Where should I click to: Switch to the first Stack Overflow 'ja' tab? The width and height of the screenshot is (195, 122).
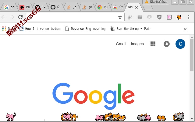pyautogui.click(x=71, y=7)
